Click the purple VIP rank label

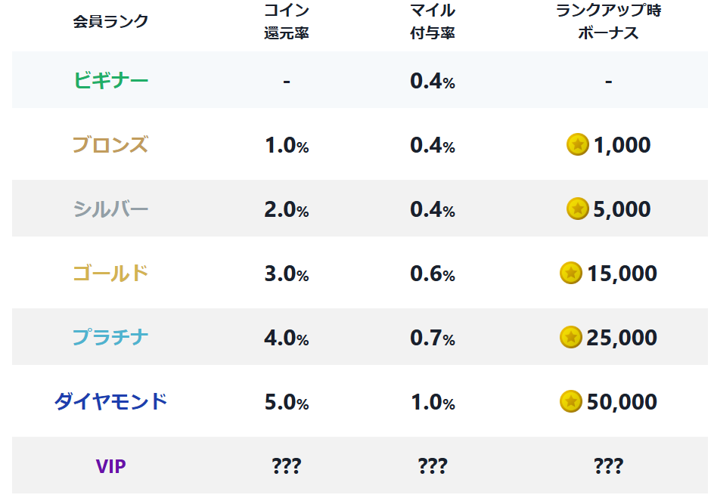(110, 466)
